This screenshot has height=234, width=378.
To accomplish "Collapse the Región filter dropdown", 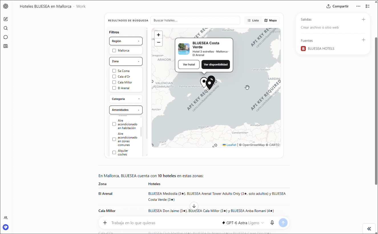I will 126,41.
